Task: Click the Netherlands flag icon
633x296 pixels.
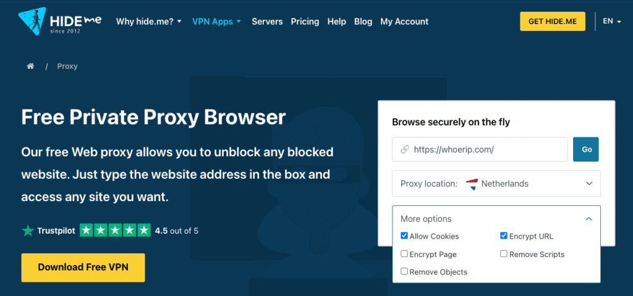Action: 472,184
